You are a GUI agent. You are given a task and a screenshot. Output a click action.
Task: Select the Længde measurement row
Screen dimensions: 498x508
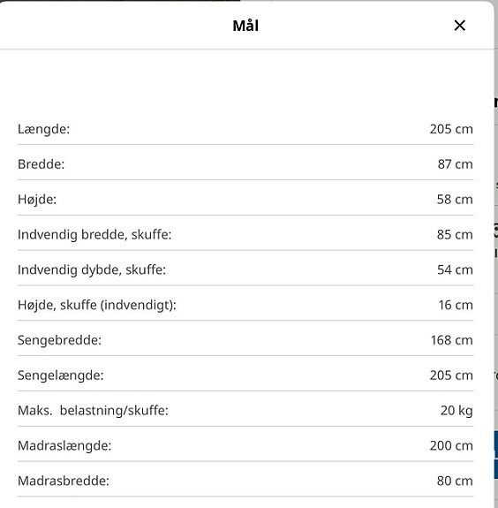click(245, 129)
